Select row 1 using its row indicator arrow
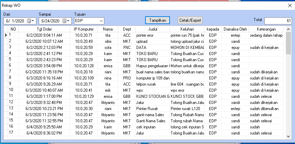The image size is (295, 144). tap(6, 35)
